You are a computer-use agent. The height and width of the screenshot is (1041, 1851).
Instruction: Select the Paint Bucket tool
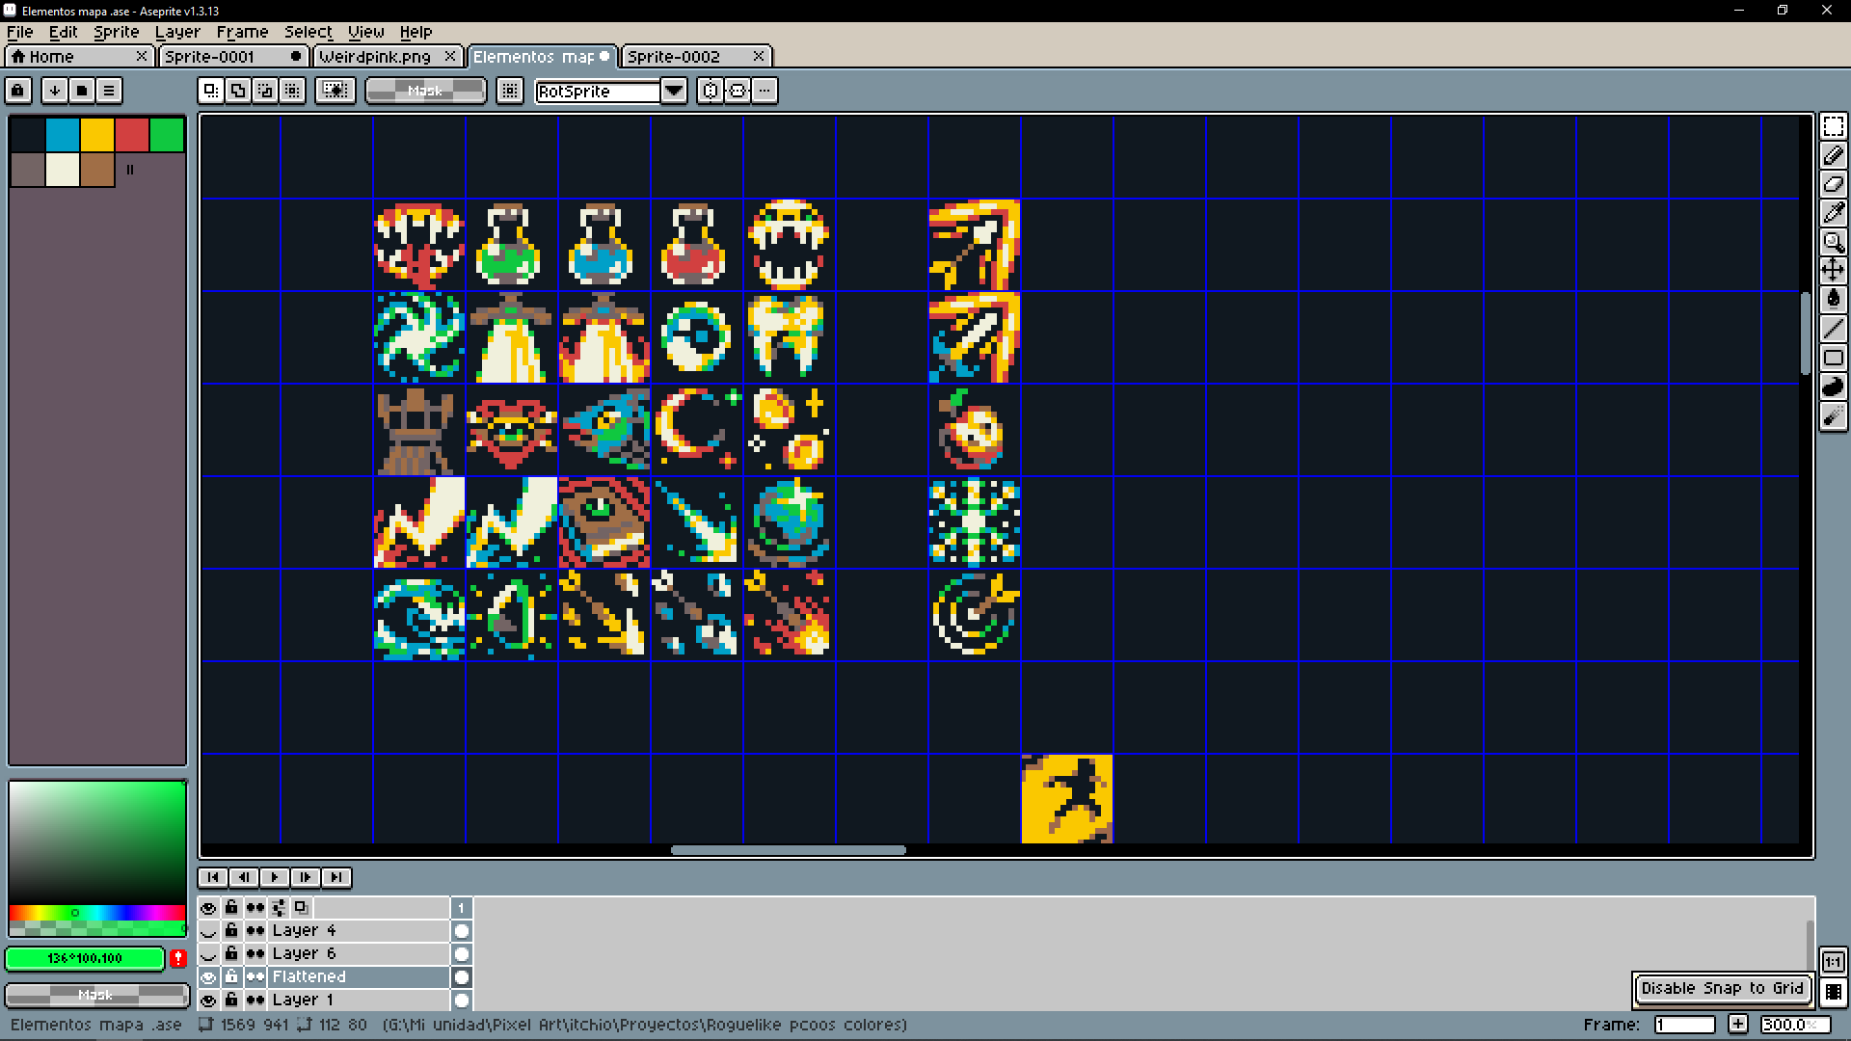pos(1833,299)
